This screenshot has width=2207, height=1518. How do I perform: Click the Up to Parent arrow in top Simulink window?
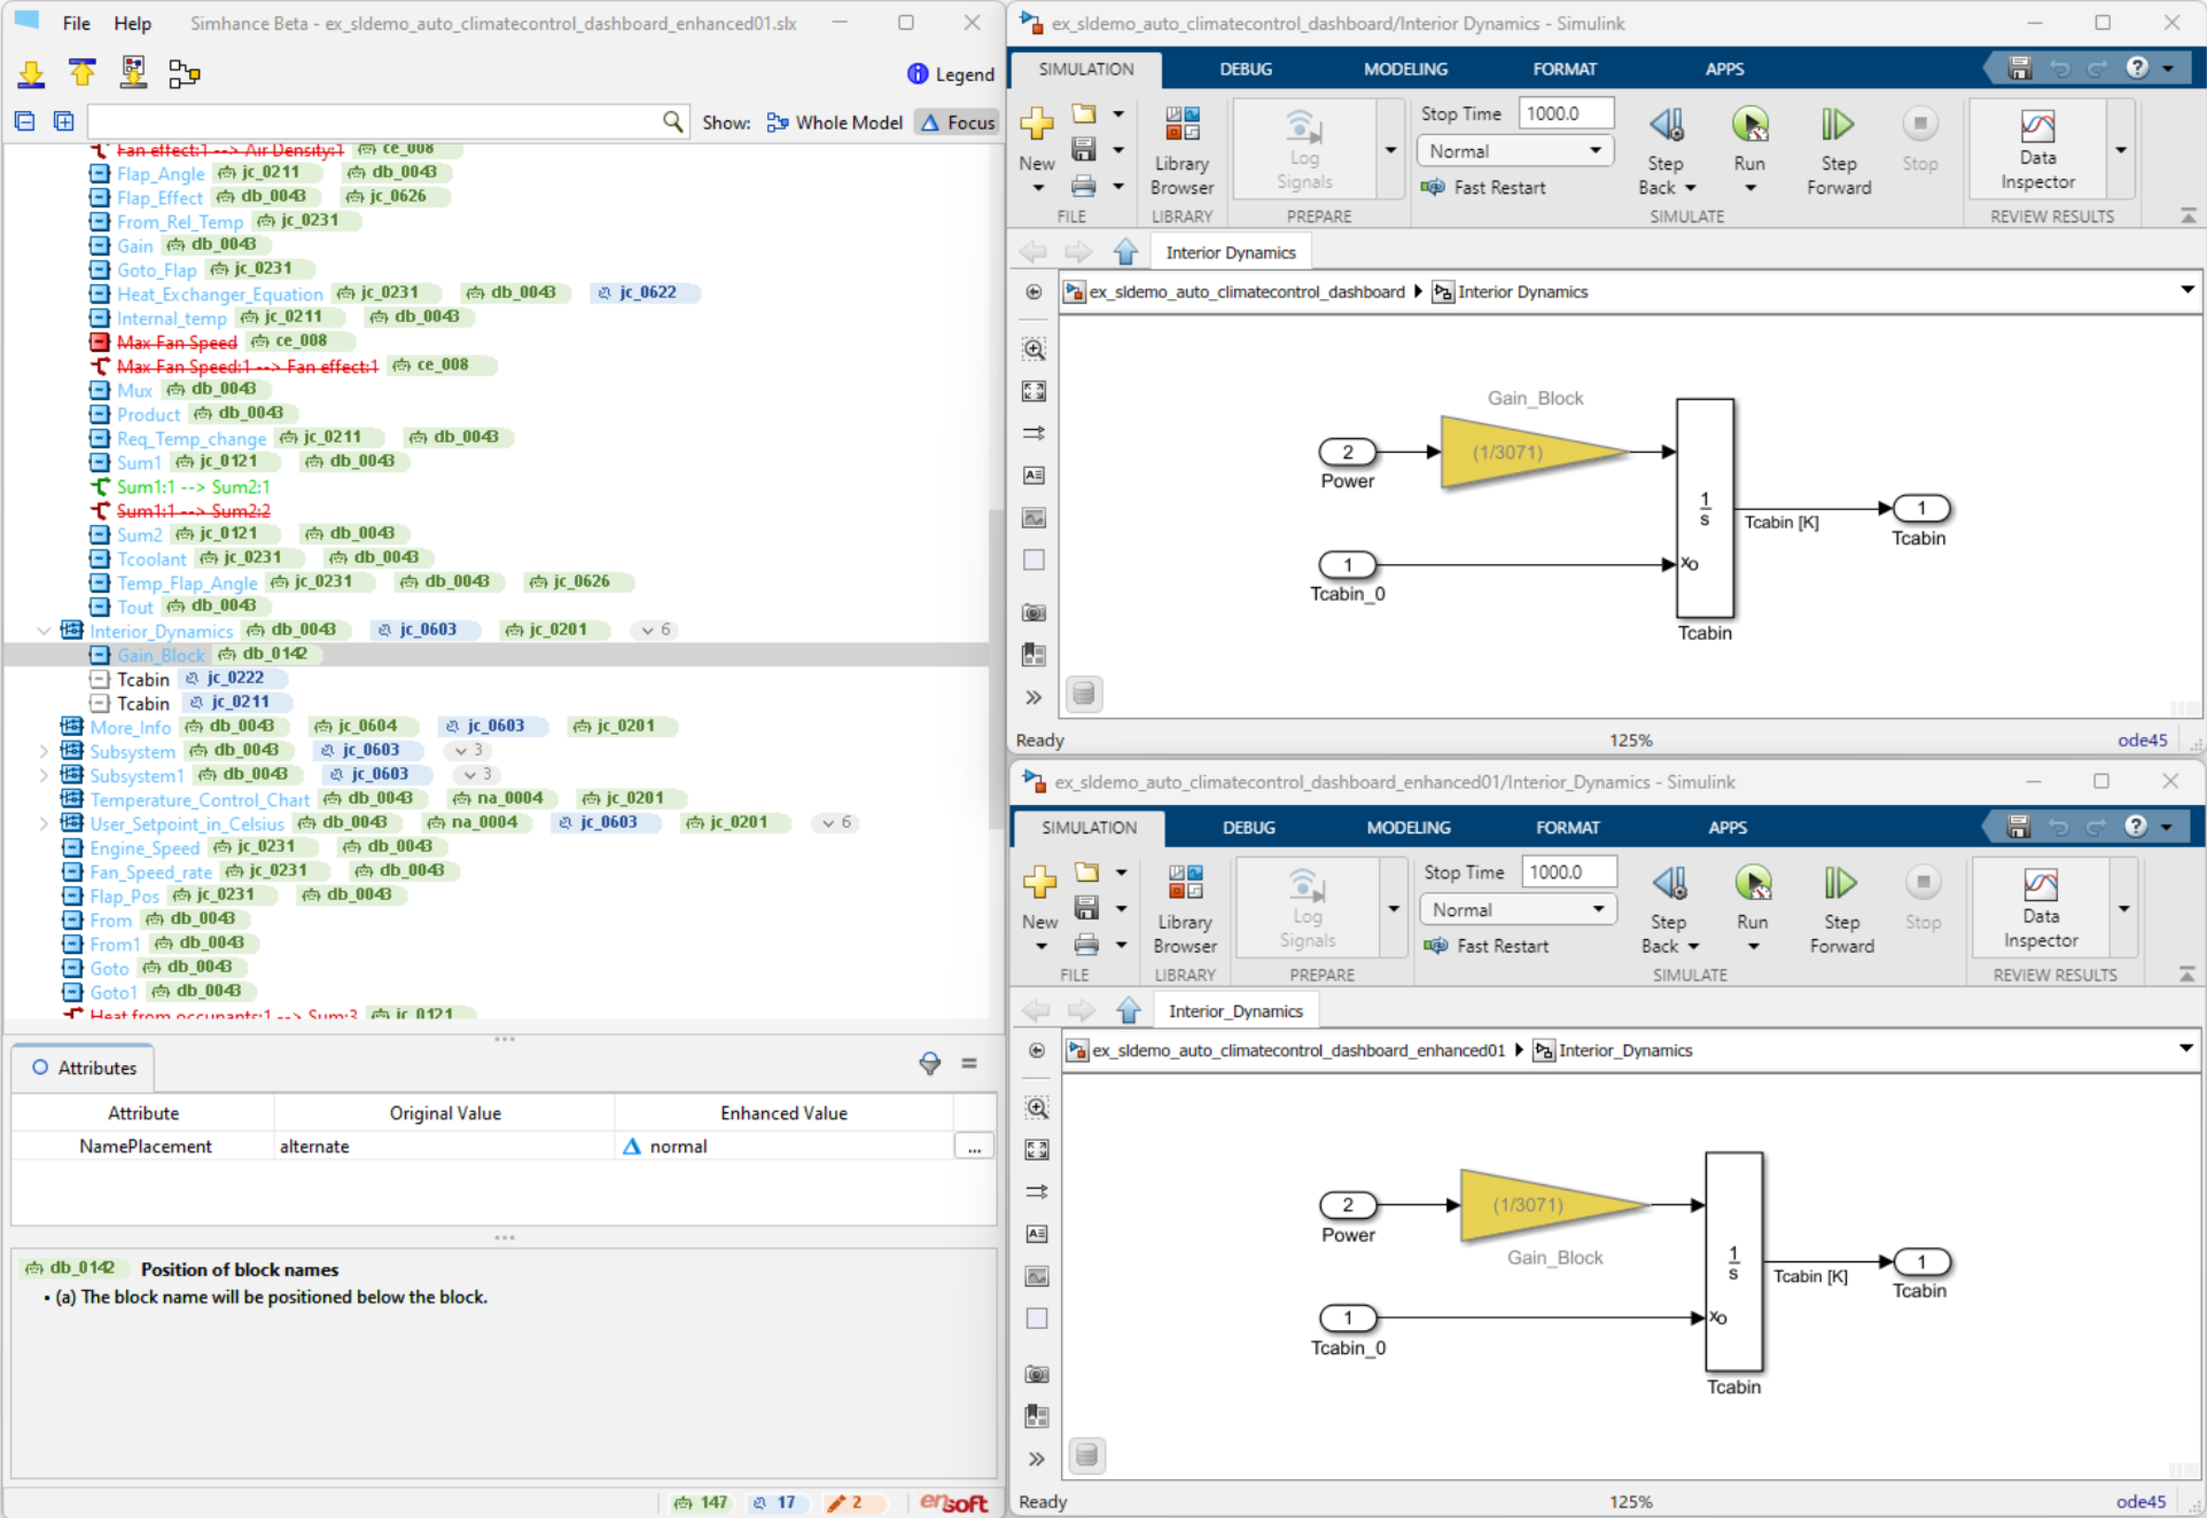[1126, 252]
